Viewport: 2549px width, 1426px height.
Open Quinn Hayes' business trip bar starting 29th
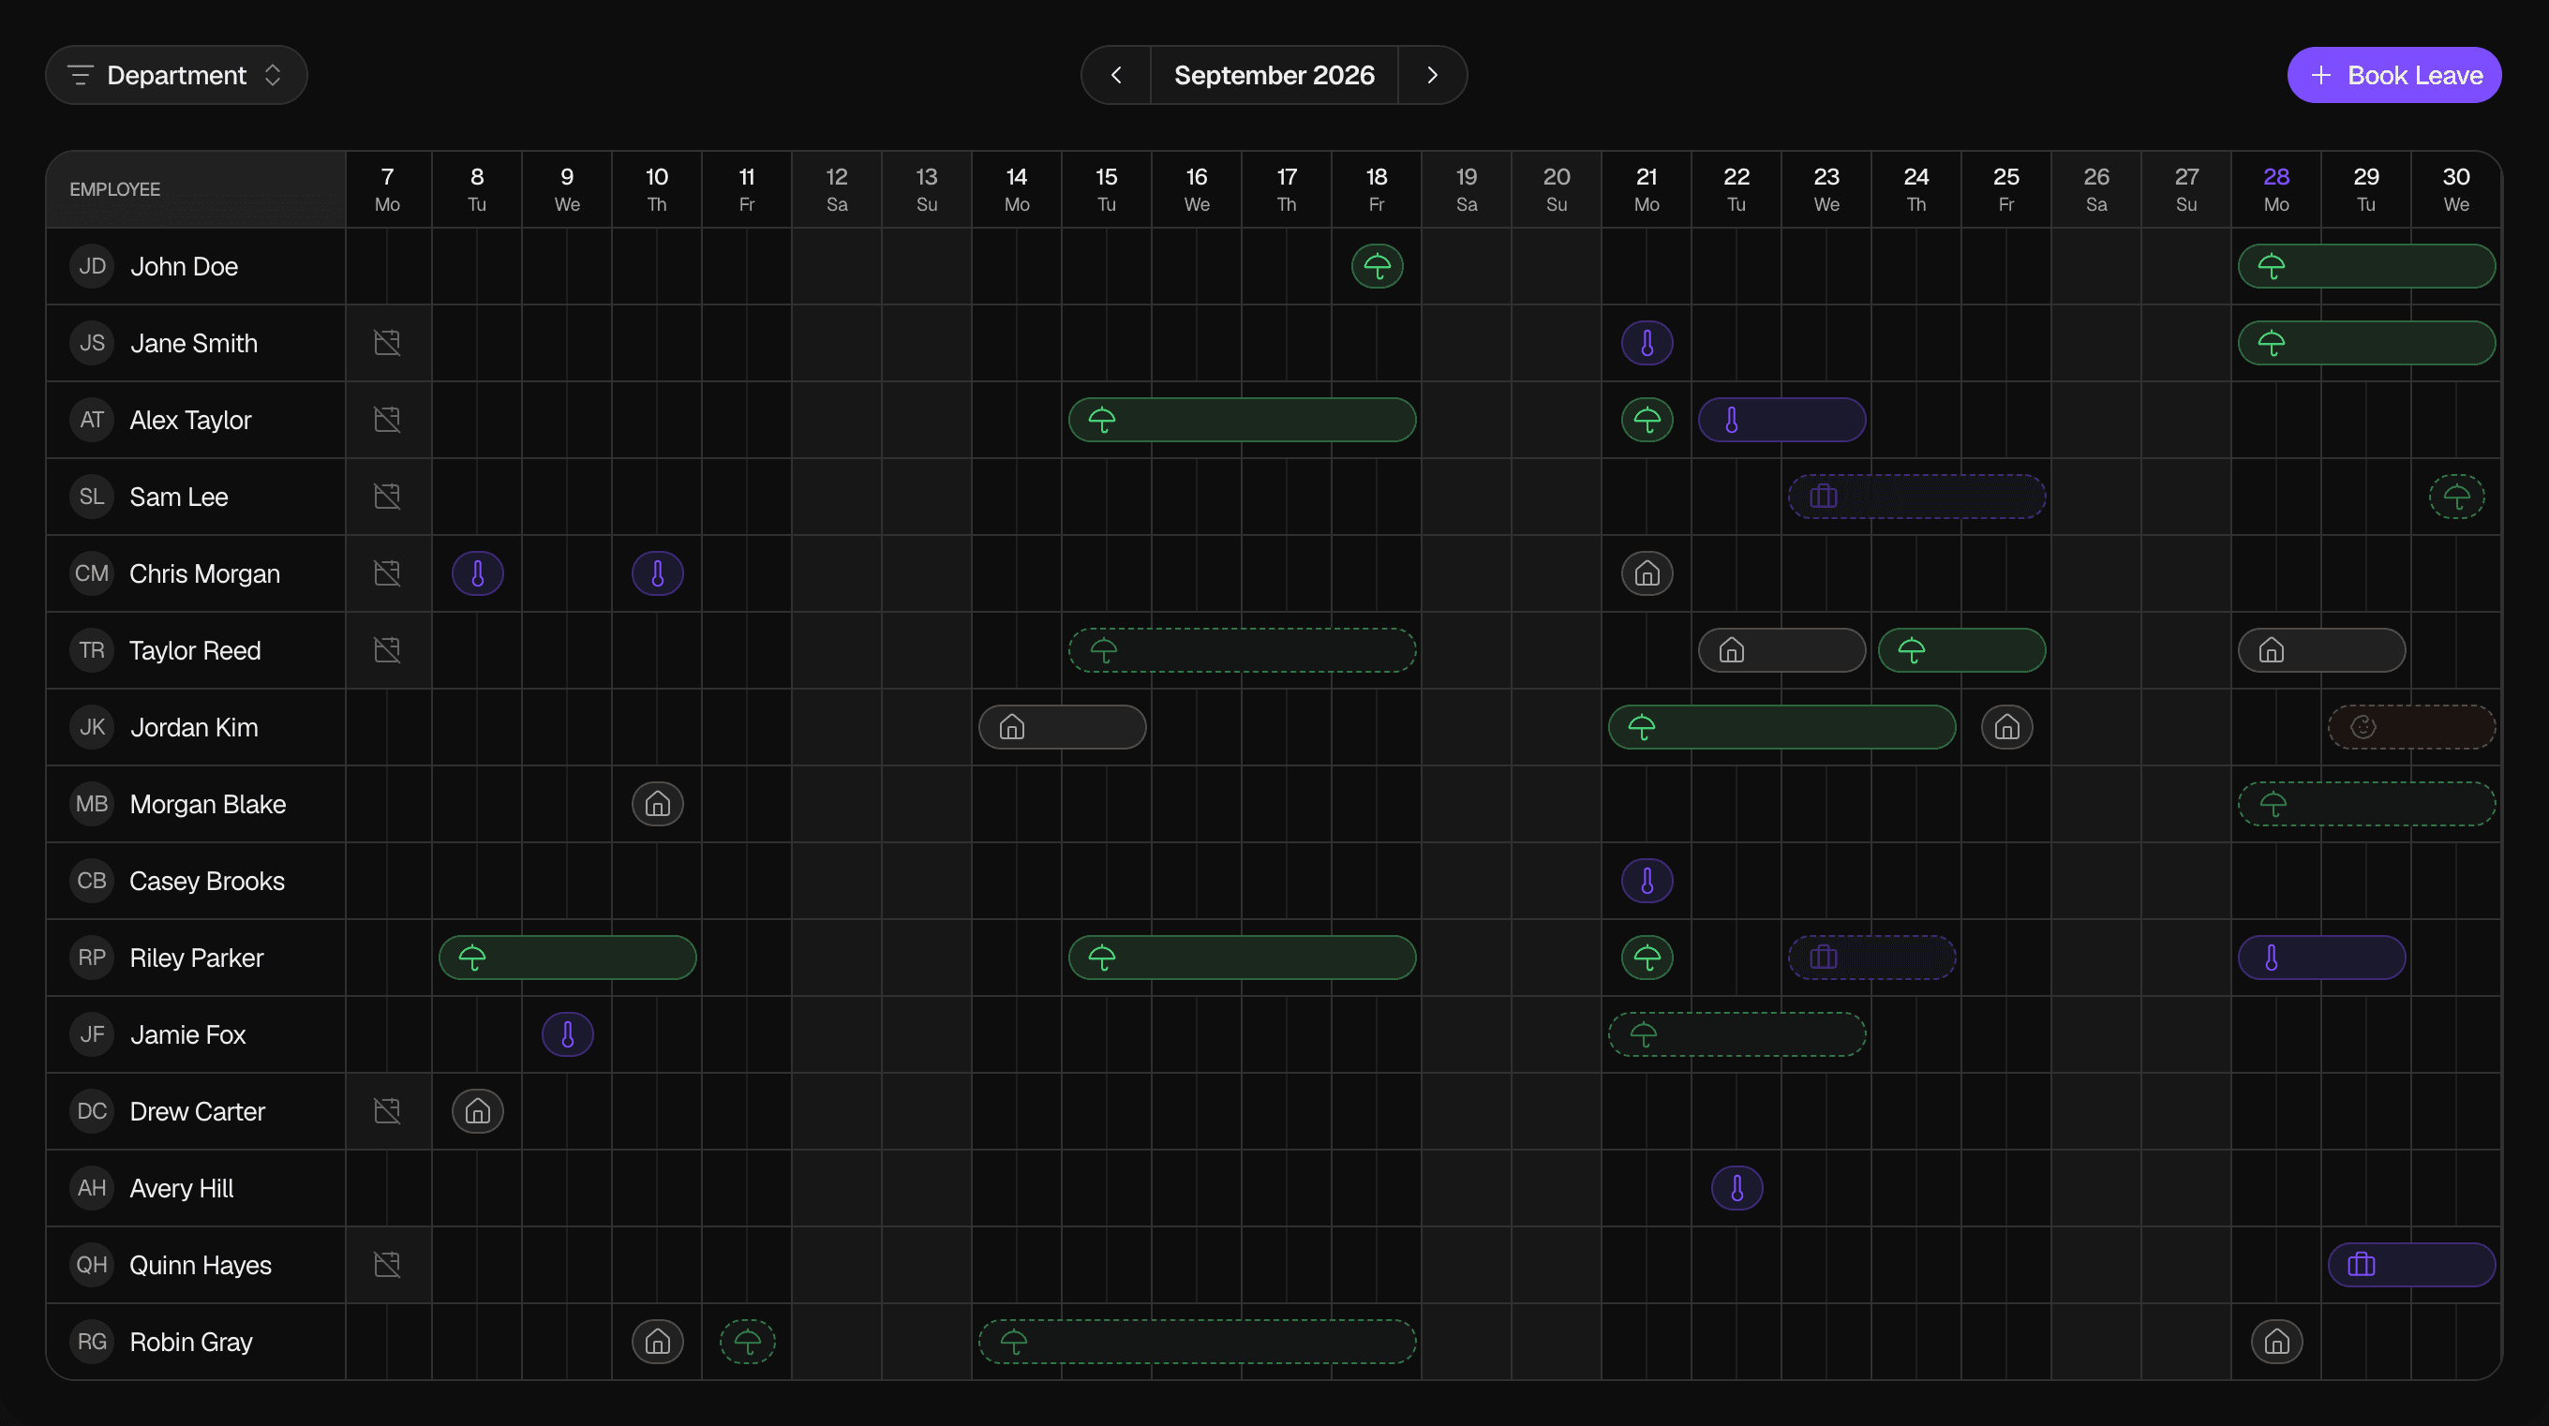coord(2411,1265)
